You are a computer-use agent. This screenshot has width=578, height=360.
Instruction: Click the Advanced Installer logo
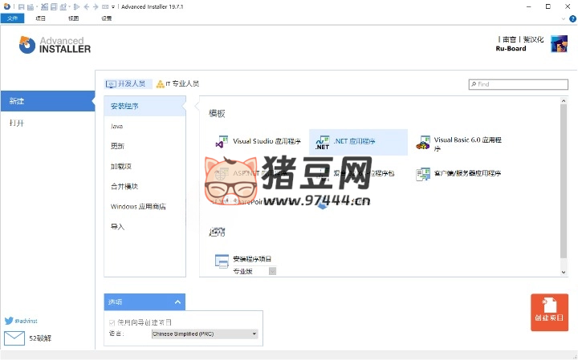point(55,44)
